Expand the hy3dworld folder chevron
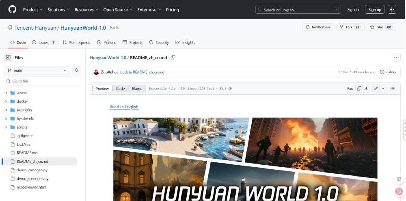 pos(6,118)
